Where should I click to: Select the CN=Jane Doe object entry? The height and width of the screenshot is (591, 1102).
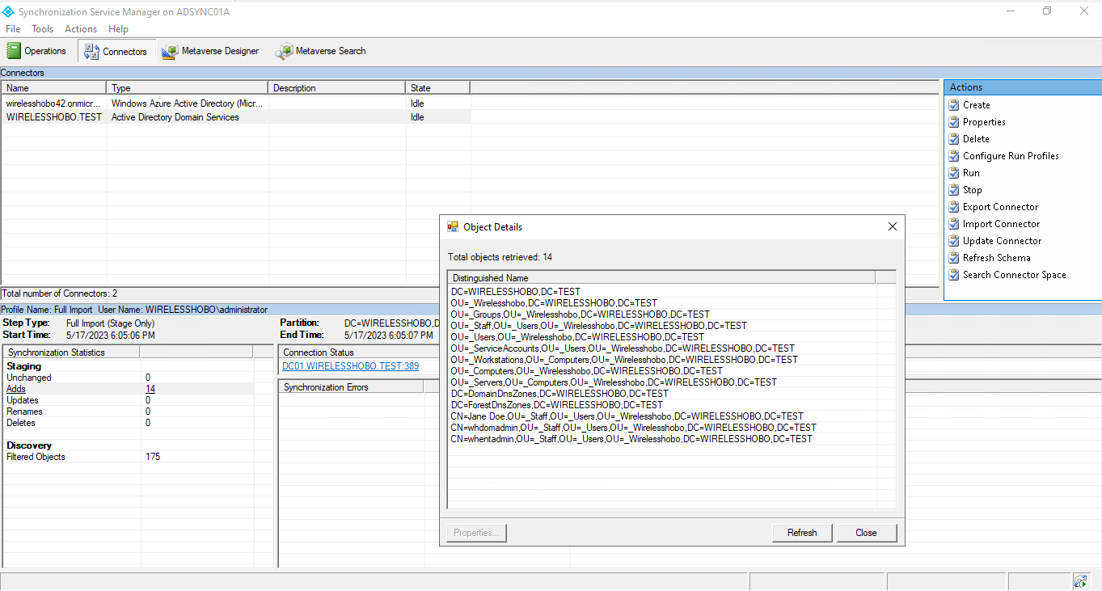tap(627, 416)
